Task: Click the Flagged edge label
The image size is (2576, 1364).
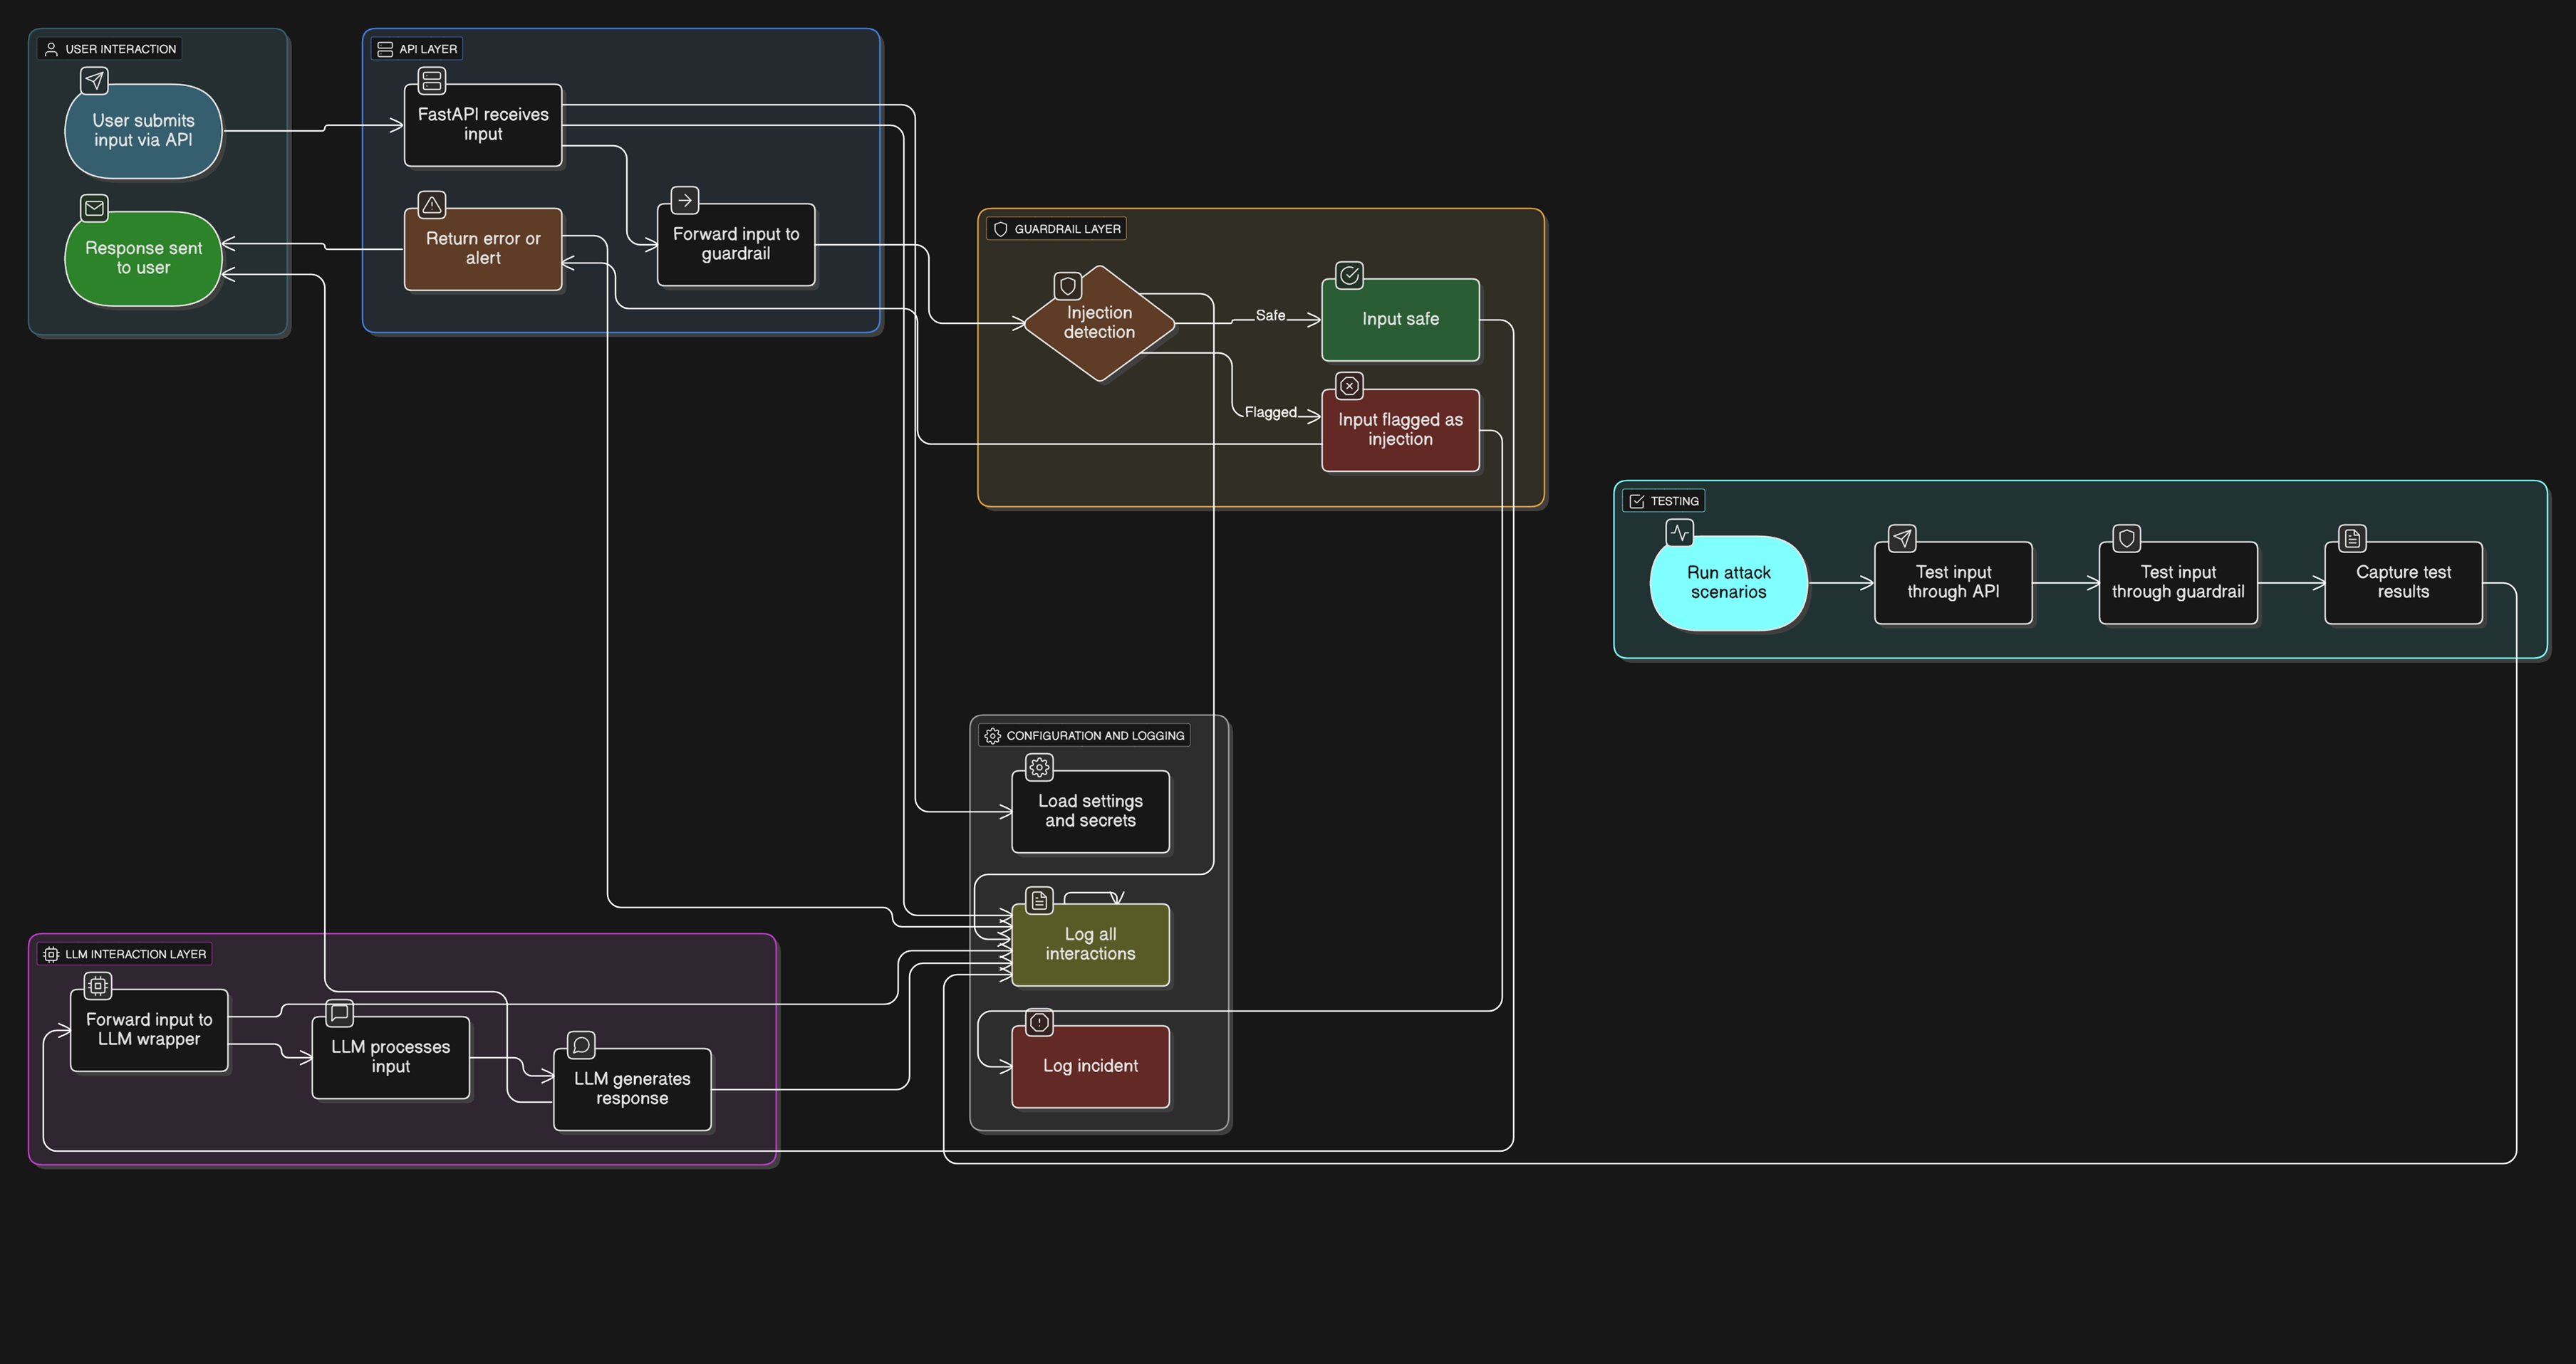Action: [1270, 413]
